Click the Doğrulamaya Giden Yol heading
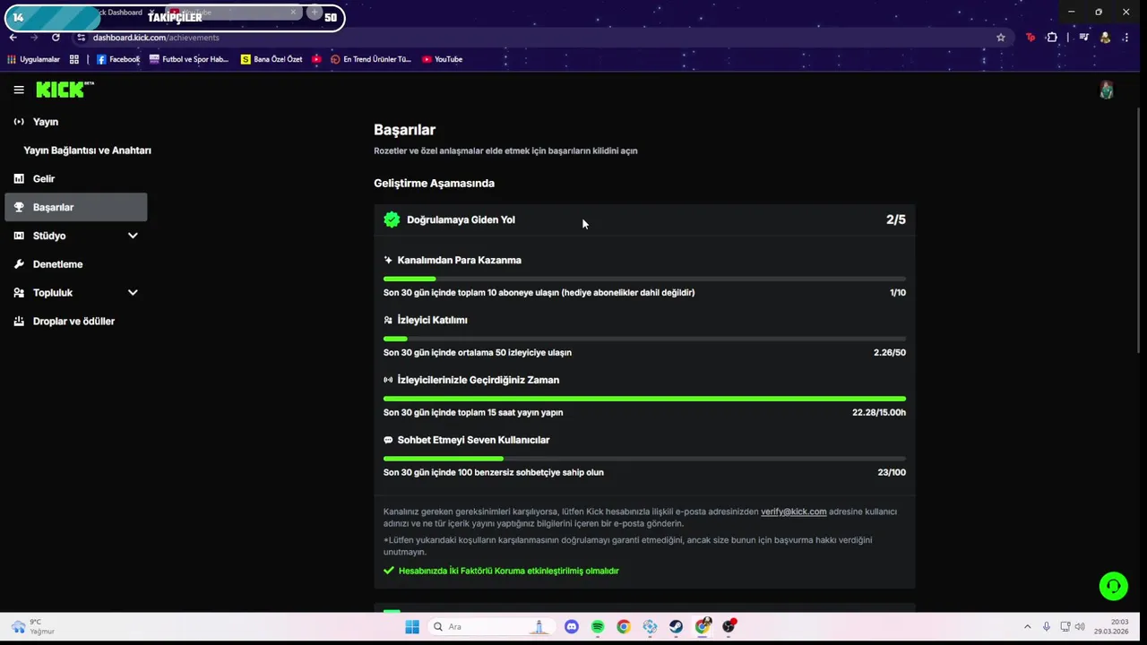1147x645 pixels. (x=461, y=219)
